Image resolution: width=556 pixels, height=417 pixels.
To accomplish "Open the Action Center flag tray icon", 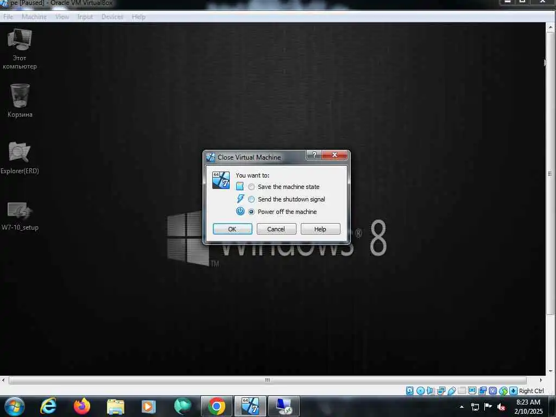I will (488, 406).
